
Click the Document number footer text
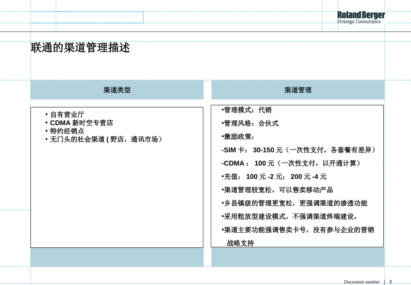coord(362,282)
